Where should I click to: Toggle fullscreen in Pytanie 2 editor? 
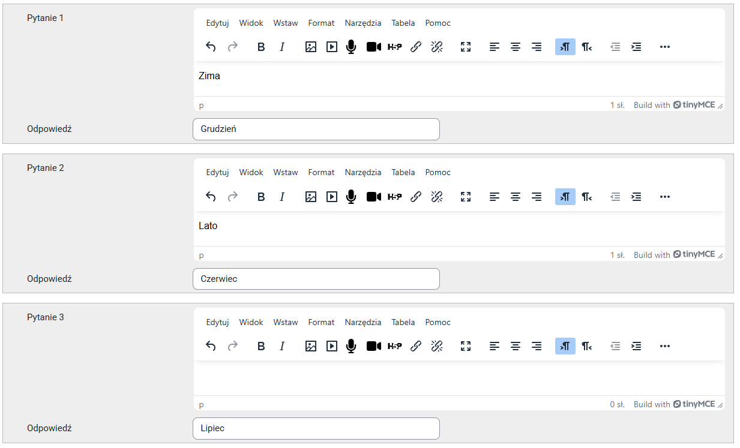pyautogui.click(x=466, y=197)
